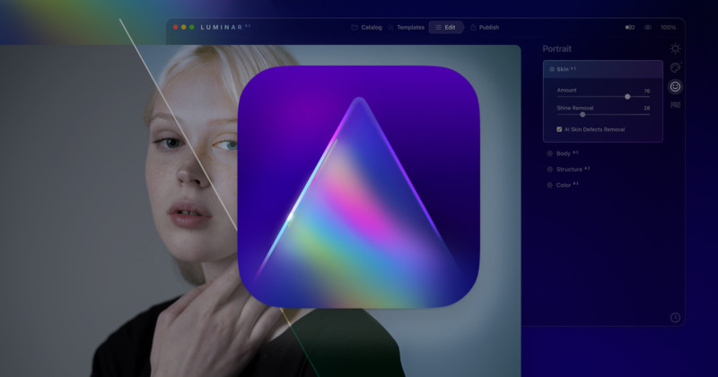Expand the Body AI tool
This screenshot has height=377, width=718.
563,153
